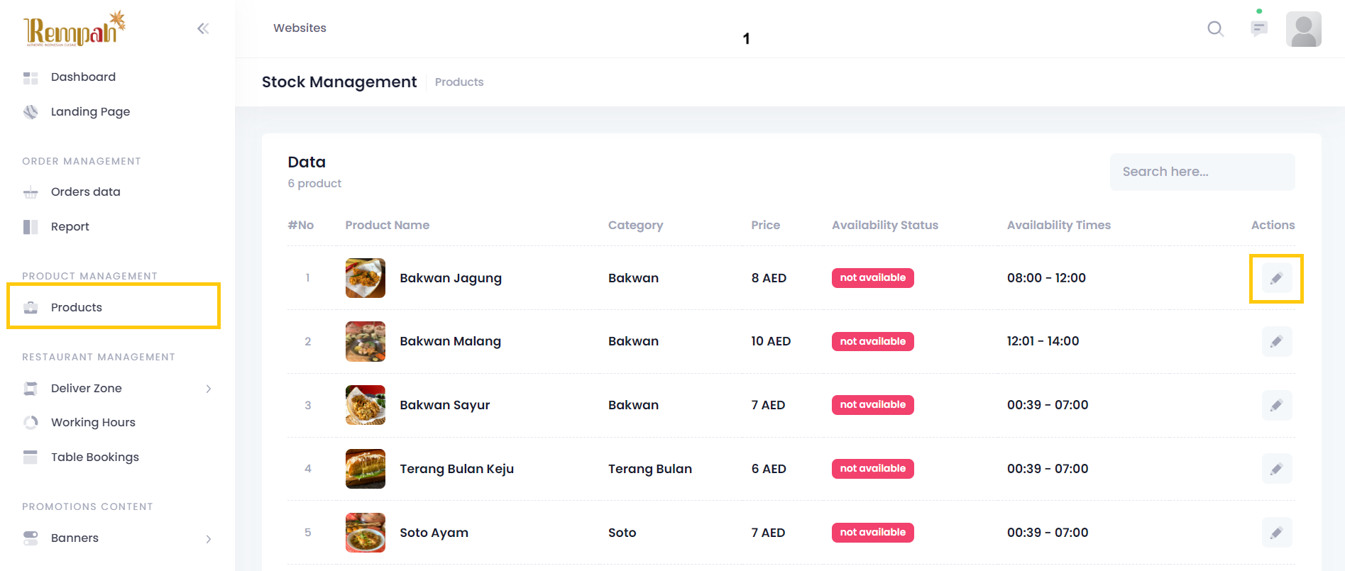Click the Rempah logo

coord(74,29)
